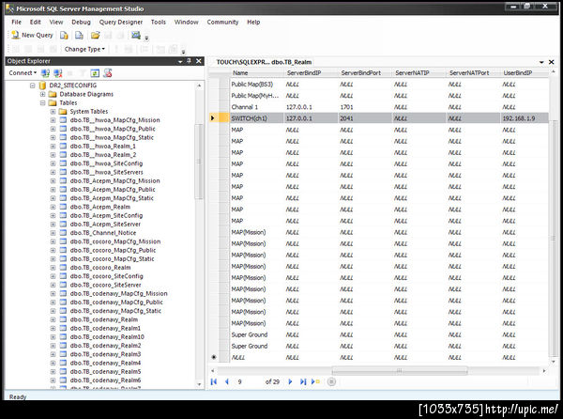563x419 pixels.
Task: Go to the last row icon
Action: coord(303,381)
